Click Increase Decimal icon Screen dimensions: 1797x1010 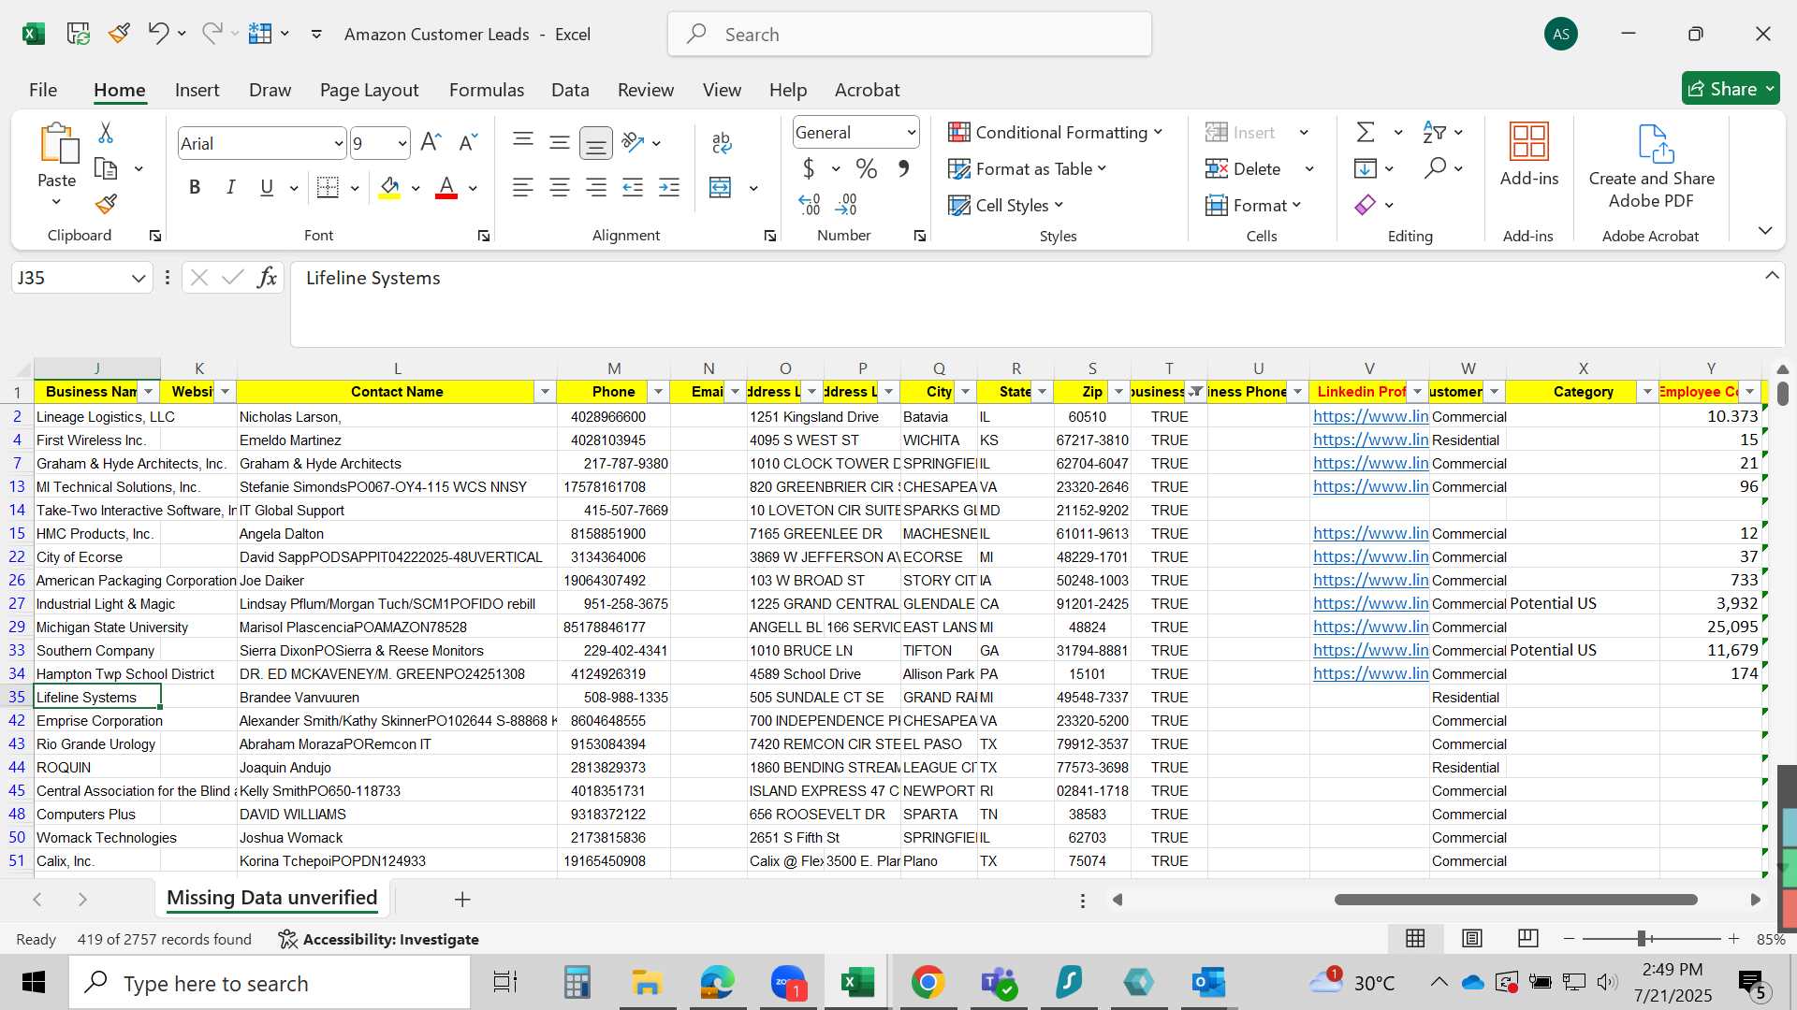pyautogui.click(x=810, y=204)
